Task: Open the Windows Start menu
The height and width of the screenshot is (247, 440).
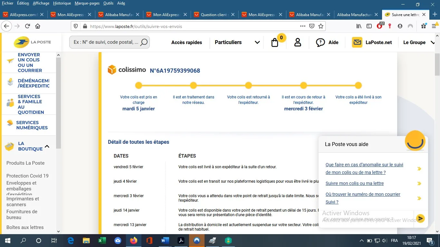Action: (x=7, y=240)
